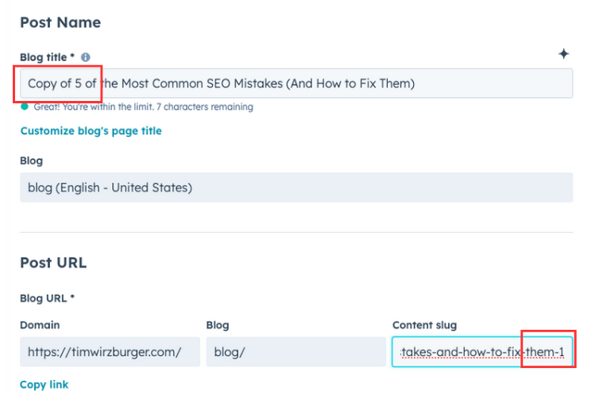Click the Post Name heading
Viewport: 607px width, 399px height.
click(60, 22)
